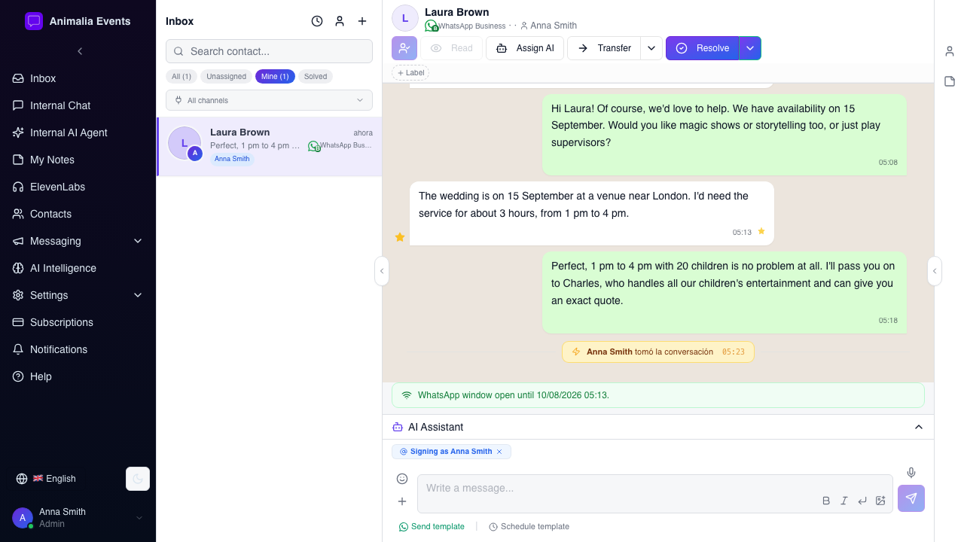The image size is (964, 542).
Task: Open the Anna Smith account menu
Action: pos(78,518)
